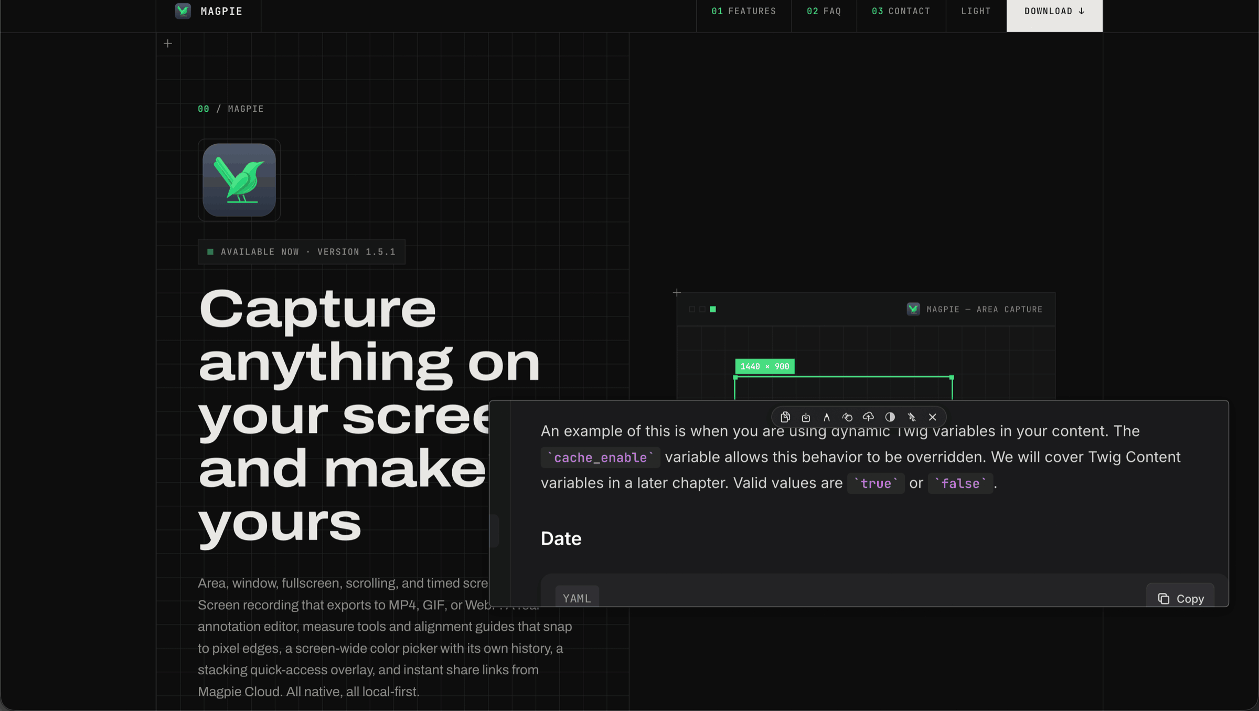Click the Available Now version 1.5.1 badge
This screenshot has height=711, width=1259.
301,252
